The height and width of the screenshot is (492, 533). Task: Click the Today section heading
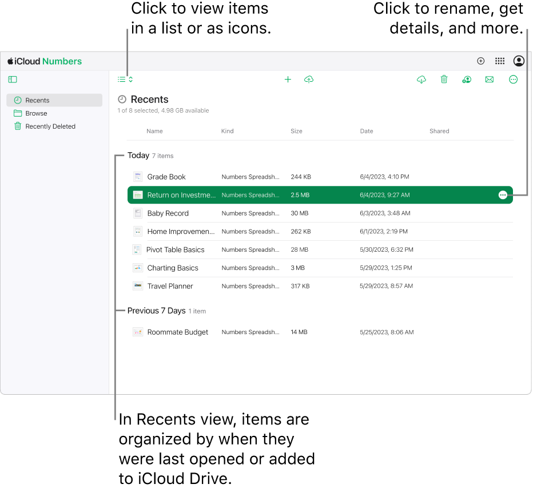pyautogui.click(x=138, y=156)
